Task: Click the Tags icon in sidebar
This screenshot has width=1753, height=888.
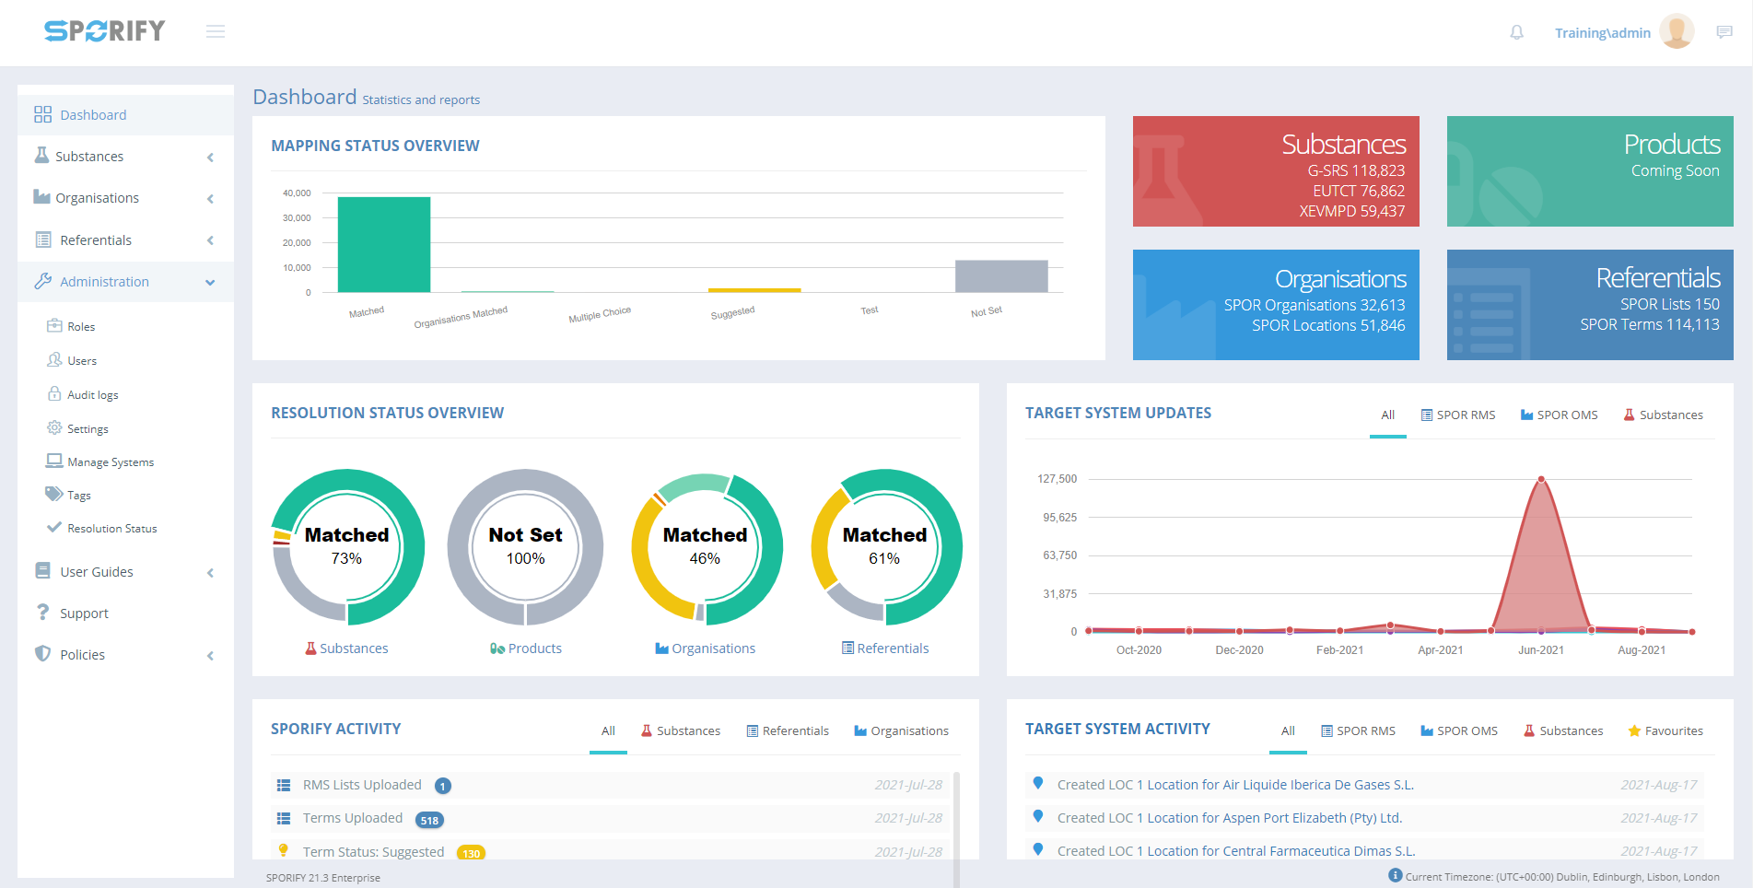Action: click(x=54, y=495)
